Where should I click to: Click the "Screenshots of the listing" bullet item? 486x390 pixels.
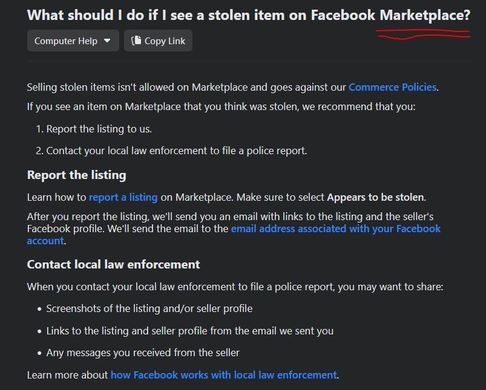pos(149,308)
